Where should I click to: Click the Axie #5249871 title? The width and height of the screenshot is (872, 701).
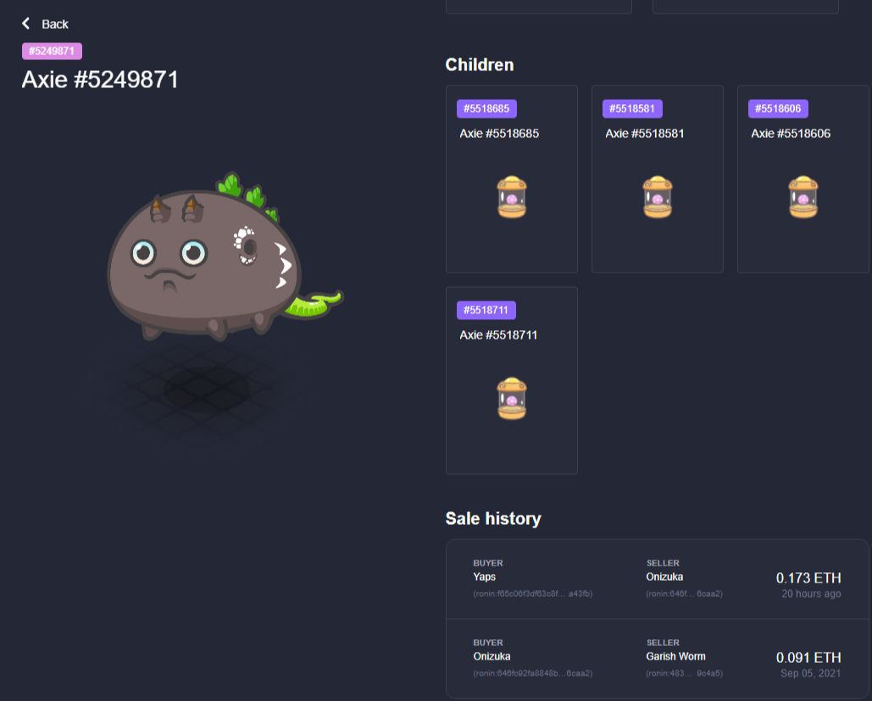point(99,80)
